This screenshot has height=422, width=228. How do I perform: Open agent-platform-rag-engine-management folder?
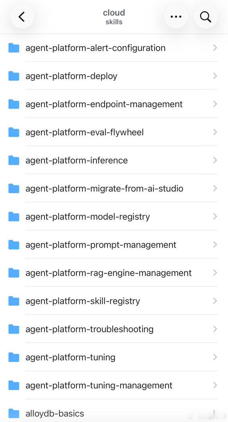coord(114,273)
